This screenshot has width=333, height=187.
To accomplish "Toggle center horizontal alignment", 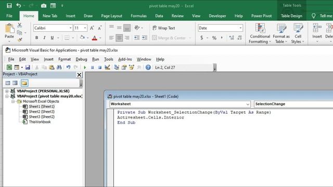I will (119, 38).
